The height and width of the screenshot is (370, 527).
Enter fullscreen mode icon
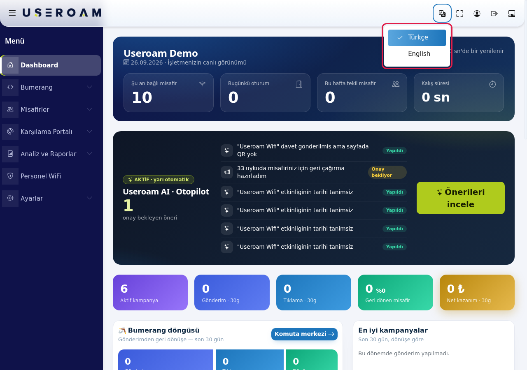click(459, 14)
